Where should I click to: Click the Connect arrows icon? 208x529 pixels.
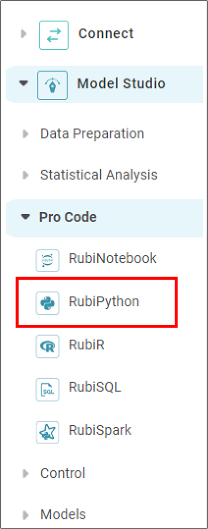pos(53,35)
